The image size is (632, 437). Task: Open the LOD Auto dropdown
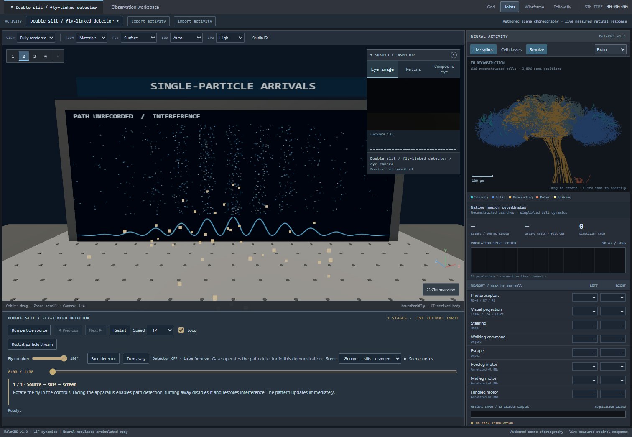(186, 38)
